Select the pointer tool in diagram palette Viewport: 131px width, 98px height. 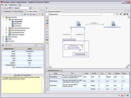[x=47, y=17]
